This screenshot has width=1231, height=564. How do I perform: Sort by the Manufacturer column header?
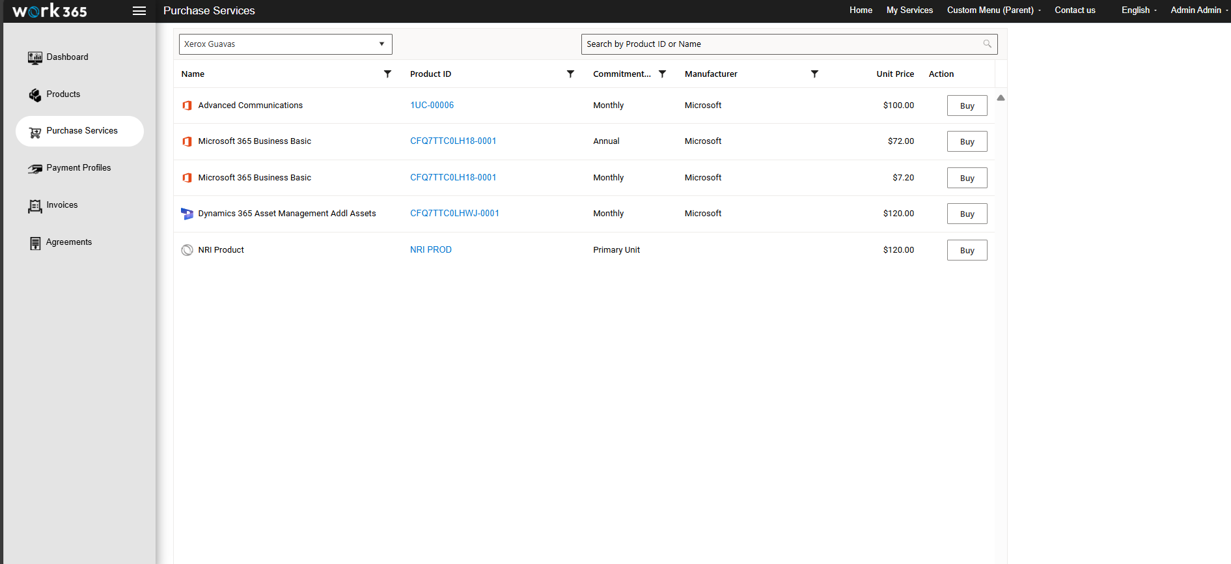pos(711,74)
